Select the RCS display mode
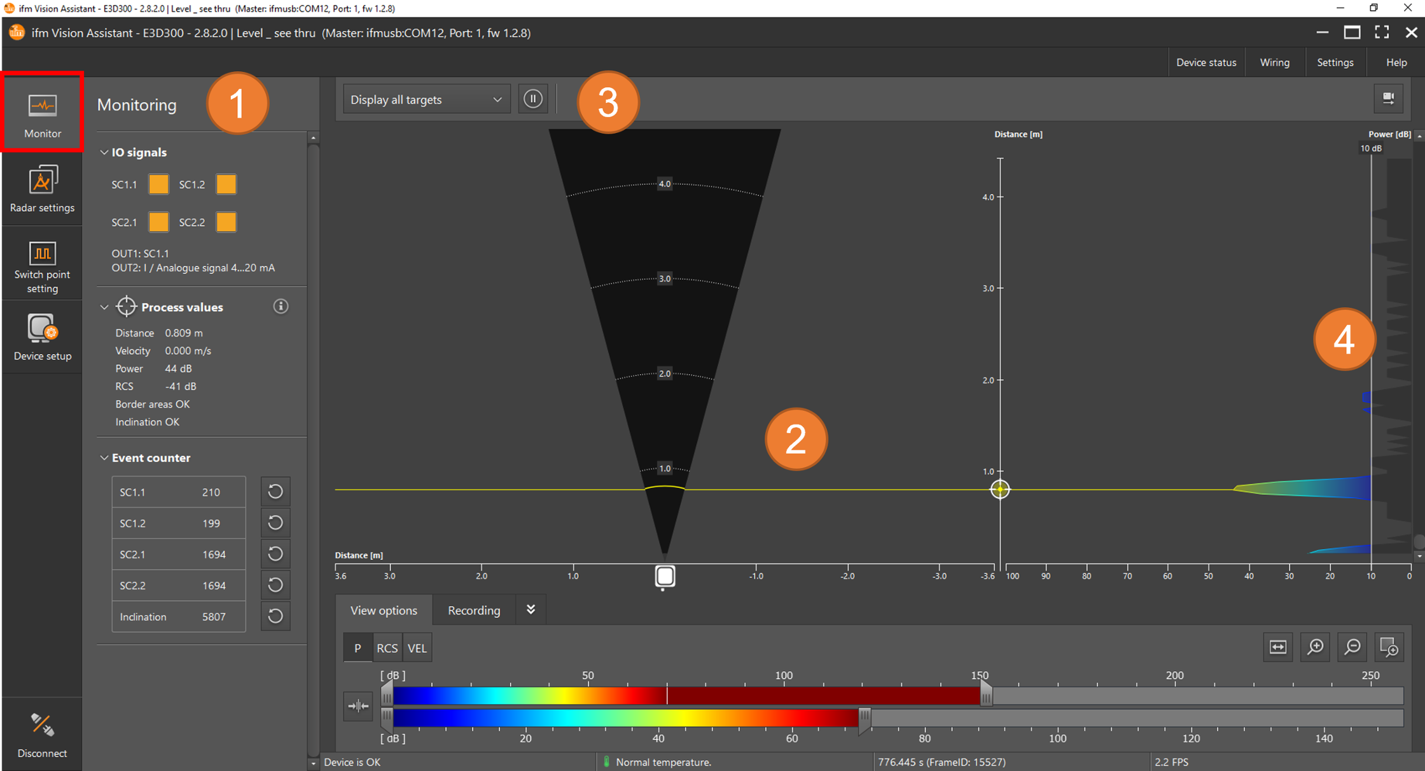 (387, 647)
